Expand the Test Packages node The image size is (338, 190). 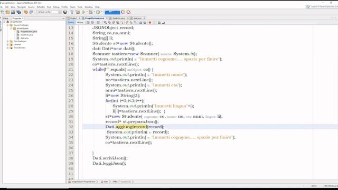(x=7, y=41)
